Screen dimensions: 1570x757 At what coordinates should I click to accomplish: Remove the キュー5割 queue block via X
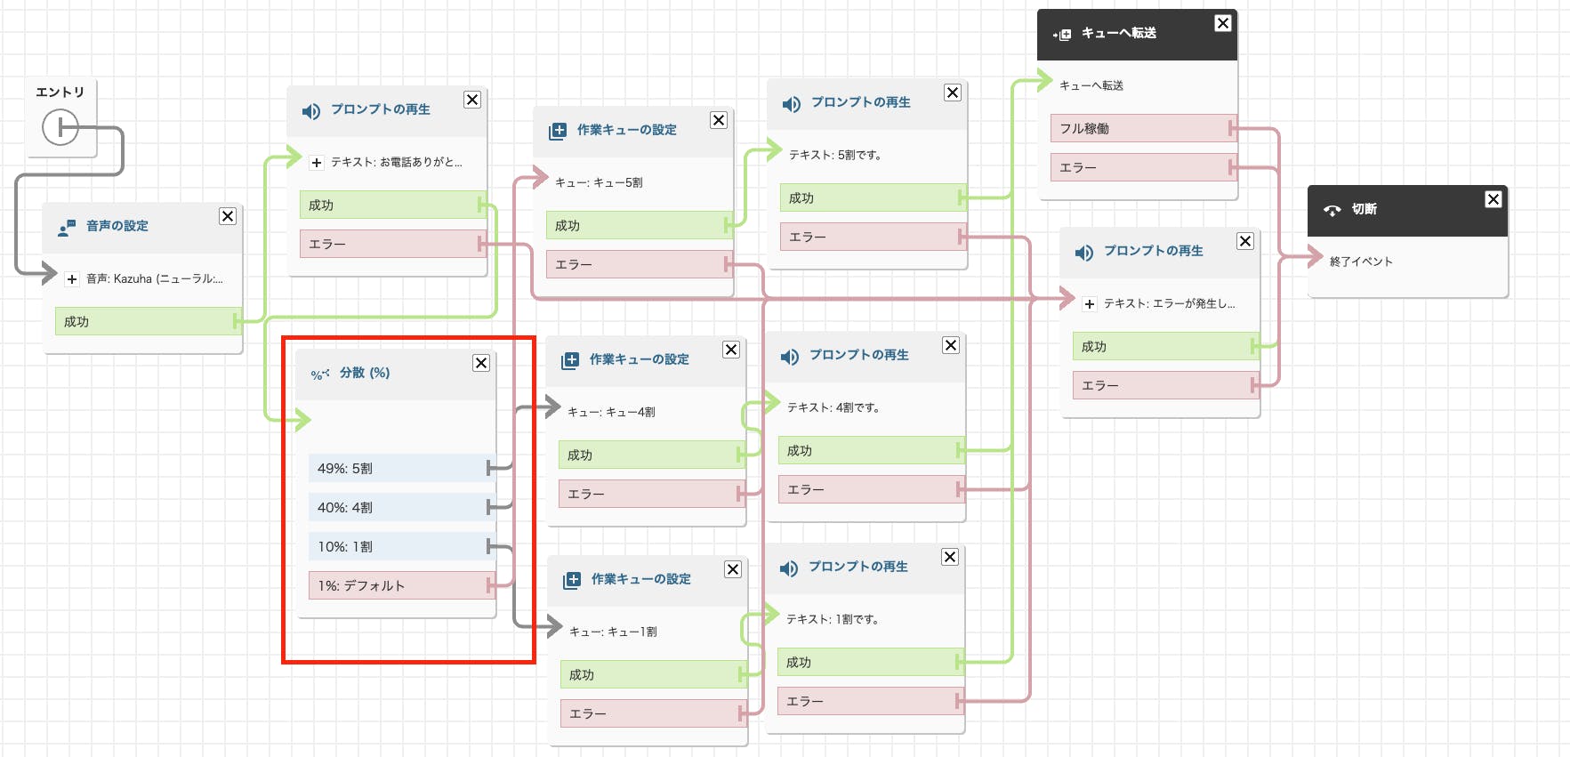tap(719, 120)
